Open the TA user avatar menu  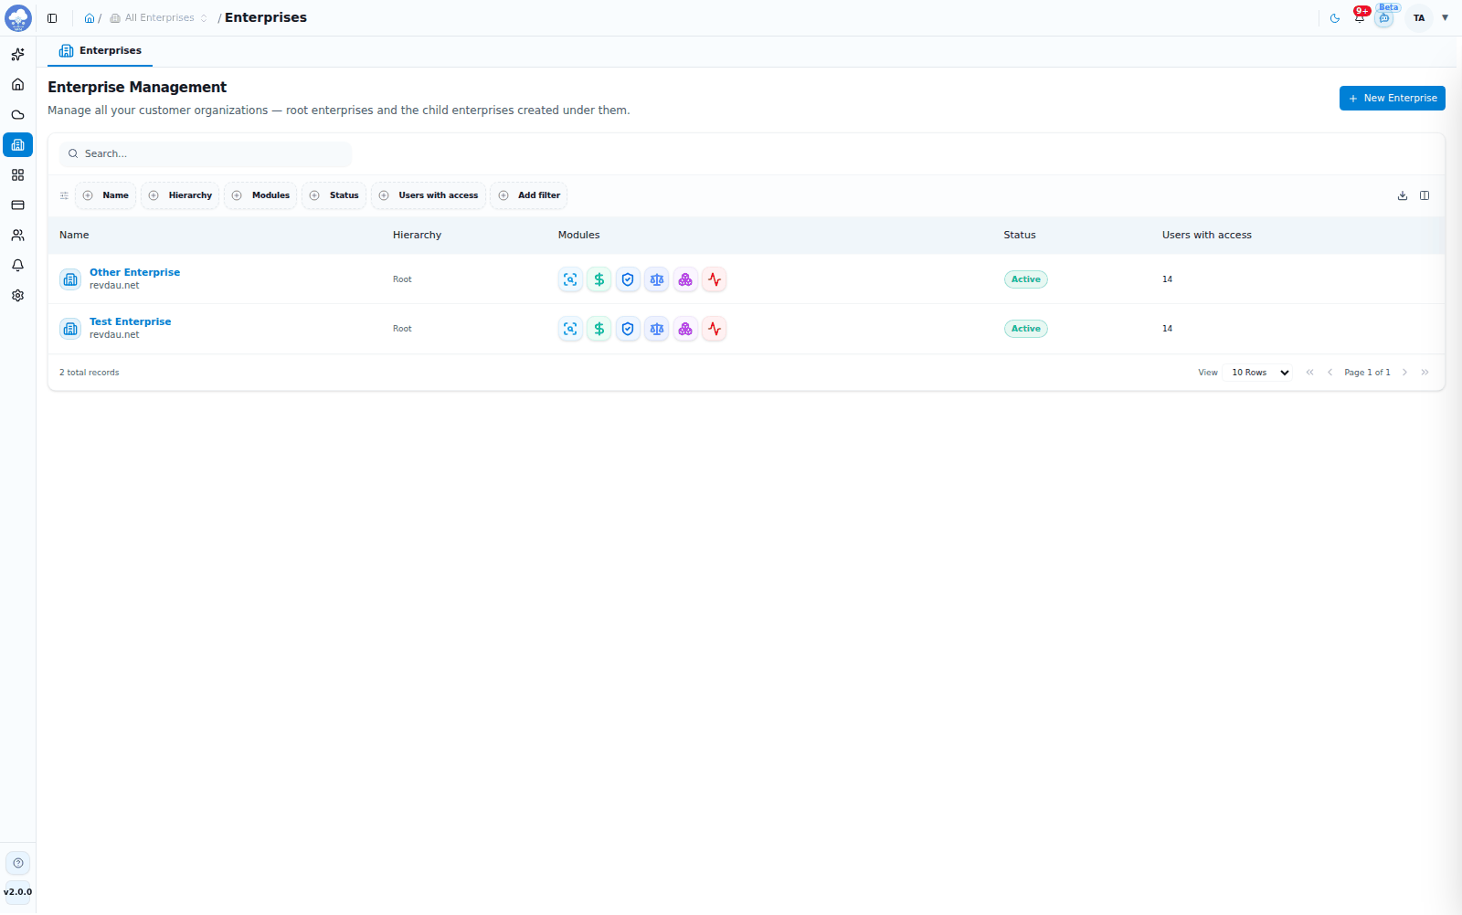(x=1419, y=18)
